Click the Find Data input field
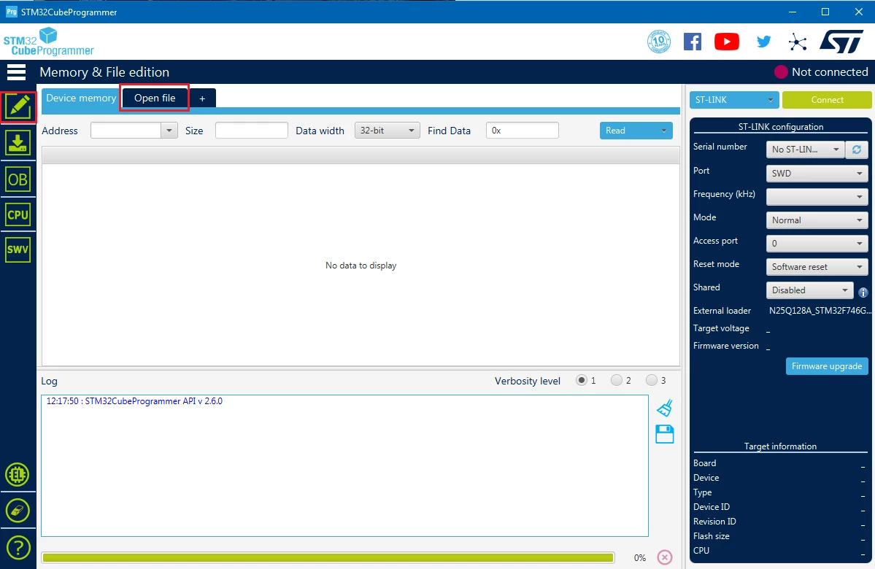875x569 pixels. (523, 131)
